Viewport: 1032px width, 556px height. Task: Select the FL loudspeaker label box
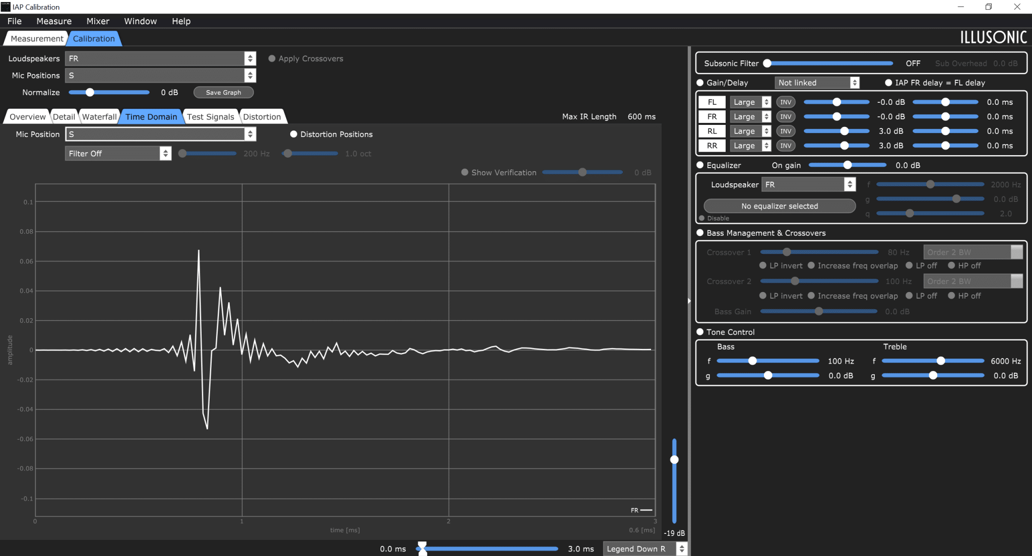712,102
